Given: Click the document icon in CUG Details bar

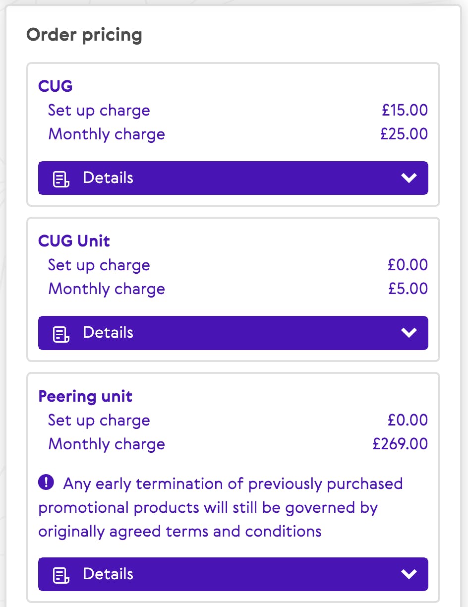Looking at the screenshot, I should 61,179.
